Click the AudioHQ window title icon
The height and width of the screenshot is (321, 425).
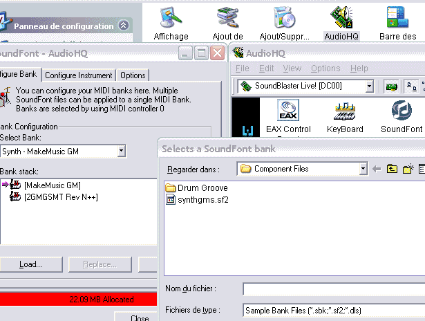238,53
